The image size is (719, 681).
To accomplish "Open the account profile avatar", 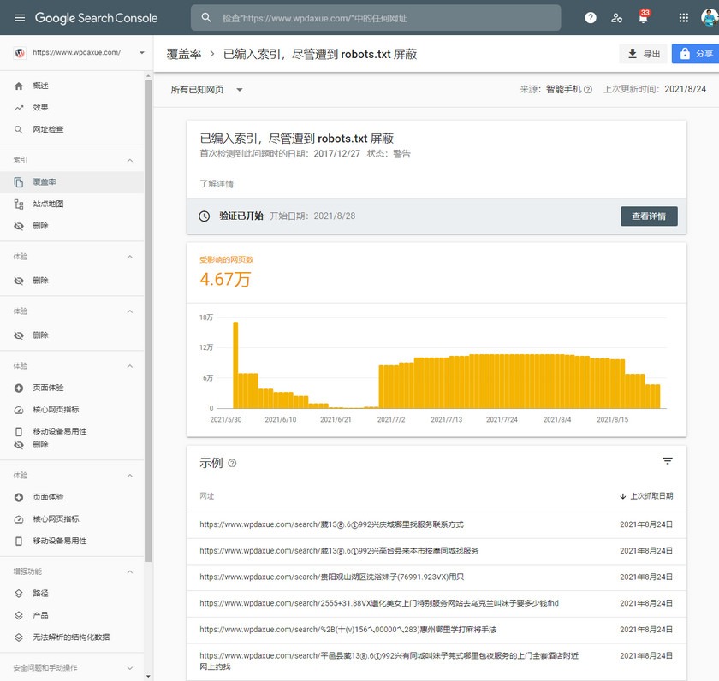I will coord(710,17).
